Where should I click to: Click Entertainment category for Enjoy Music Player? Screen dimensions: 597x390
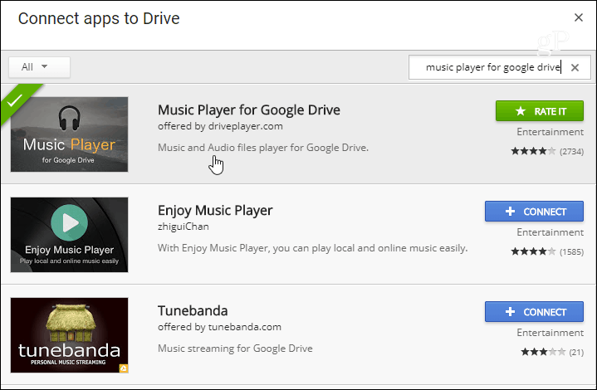click(551, 232)
